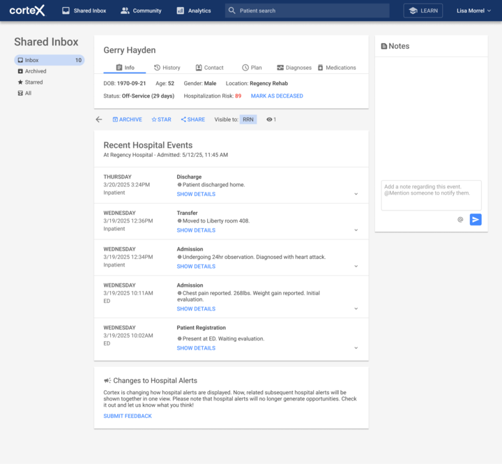This screenshot has width=502, height=464.
Task: Click the eye viewers count icon
Action: pyautogui.click(x=269, y=119)
